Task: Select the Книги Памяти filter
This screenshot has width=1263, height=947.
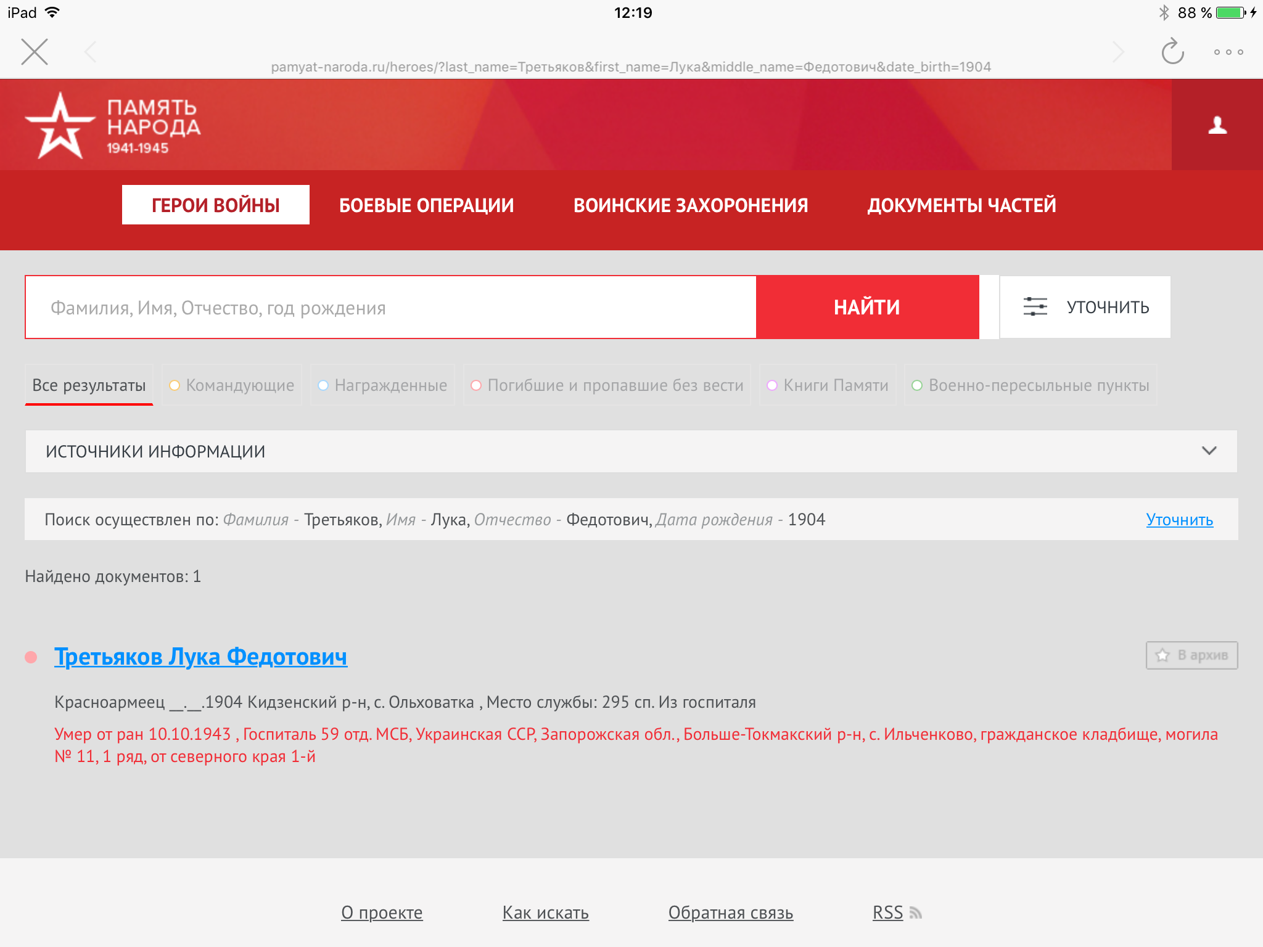Action: [x=828, y=385]
